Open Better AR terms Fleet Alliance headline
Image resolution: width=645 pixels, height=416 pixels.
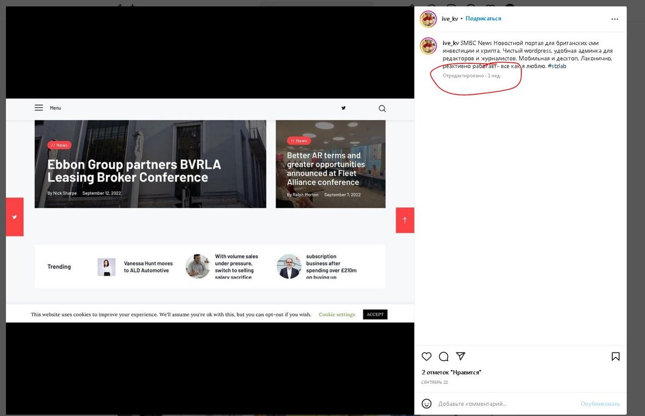326,169
